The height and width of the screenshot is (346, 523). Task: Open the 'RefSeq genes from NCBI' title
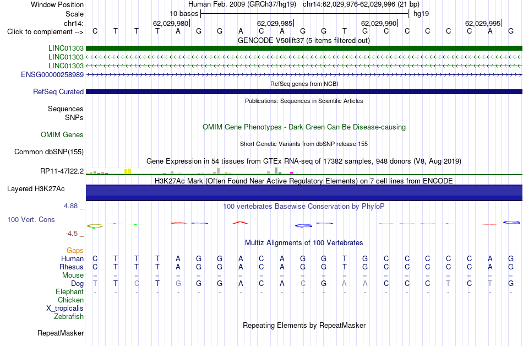(304, 84)
